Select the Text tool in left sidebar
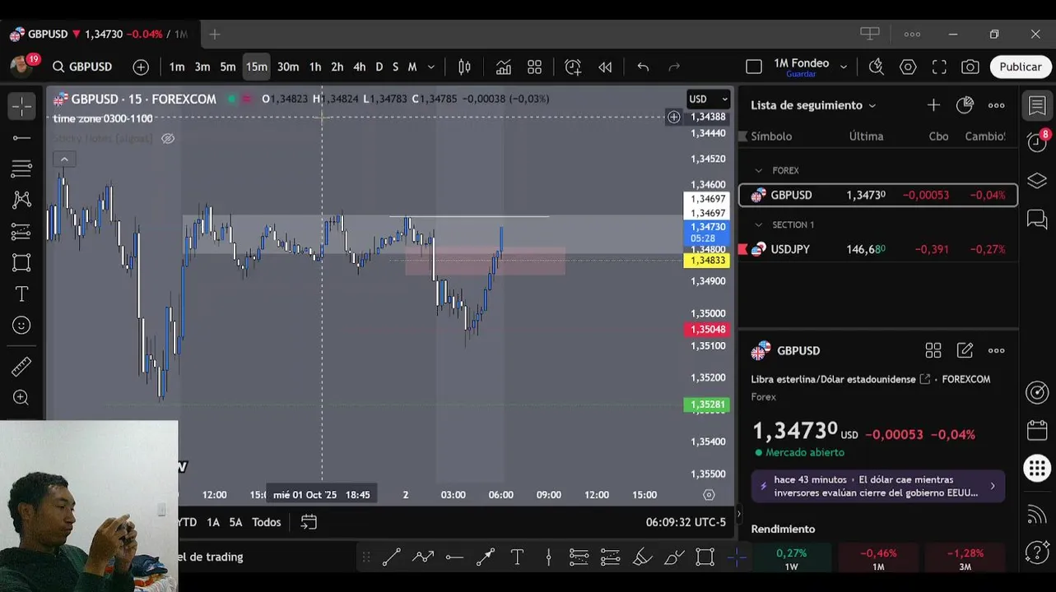This screenshot has width=1056, height=592. tap(22, 294)
